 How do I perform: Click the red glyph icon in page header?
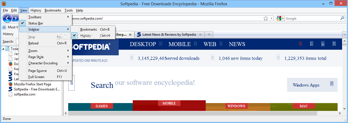tap(301, 44)
